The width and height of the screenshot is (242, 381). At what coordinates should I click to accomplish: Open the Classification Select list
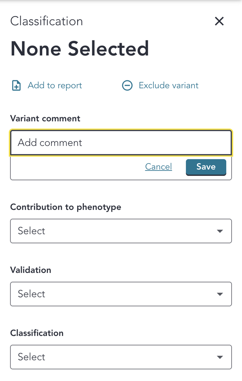tap(121, 357)
